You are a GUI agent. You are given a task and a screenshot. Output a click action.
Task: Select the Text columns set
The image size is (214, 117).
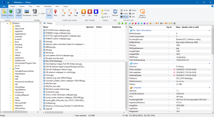[132, 14]
